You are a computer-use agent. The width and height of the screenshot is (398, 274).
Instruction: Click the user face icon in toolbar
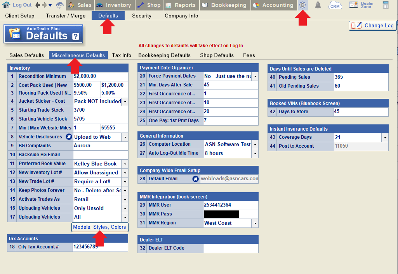tap(60, 5)
